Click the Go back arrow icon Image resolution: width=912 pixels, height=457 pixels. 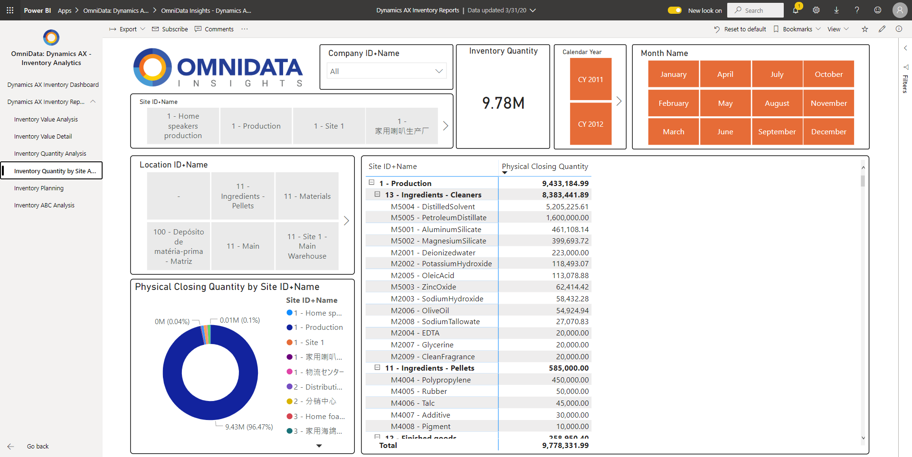click(11, 447)
